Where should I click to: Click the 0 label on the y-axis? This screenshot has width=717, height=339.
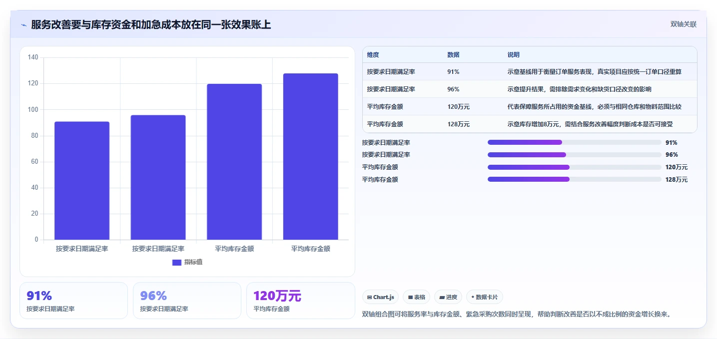[x=36, y=240]
